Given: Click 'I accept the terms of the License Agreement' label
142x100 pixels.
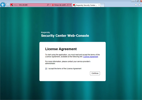Looking at the screenshot, I should point(65,69).
